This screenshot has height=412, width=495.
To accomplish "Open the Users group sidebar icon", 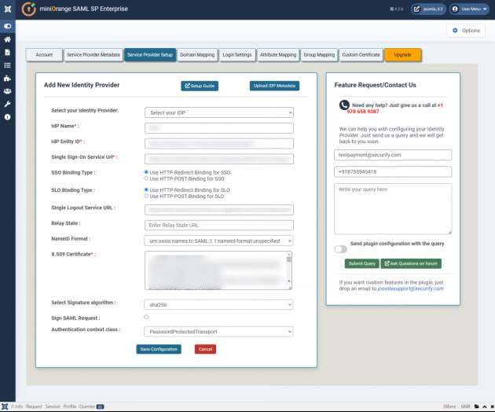I will click(x=8, y=91).
